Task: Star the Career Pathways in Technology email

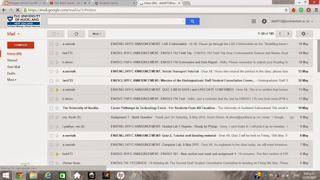Action: [x=57, y=108]
